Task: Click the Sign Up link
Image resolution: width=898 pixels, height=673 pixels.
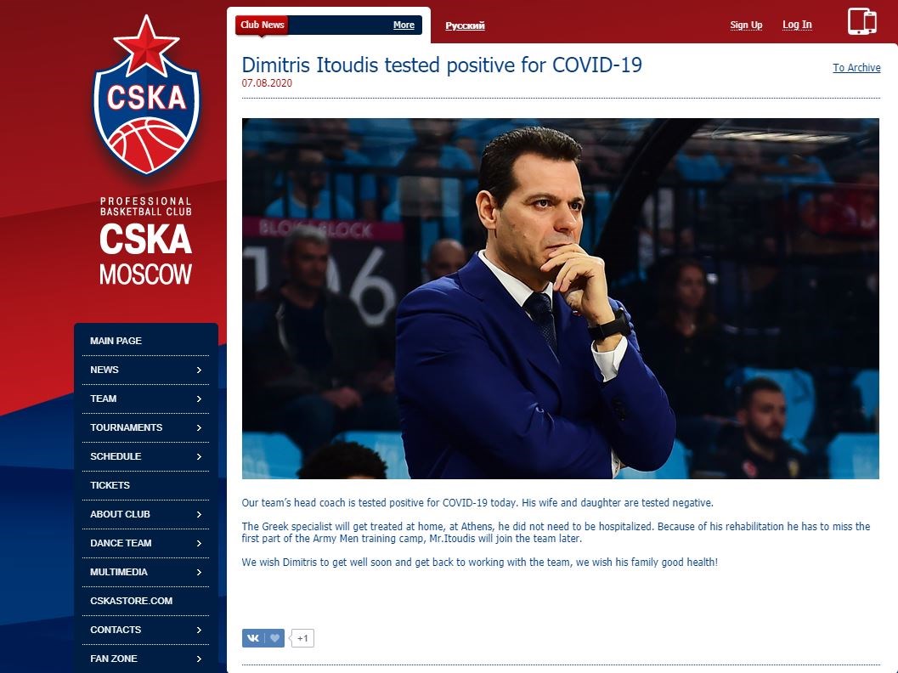Action: [746, 25]
